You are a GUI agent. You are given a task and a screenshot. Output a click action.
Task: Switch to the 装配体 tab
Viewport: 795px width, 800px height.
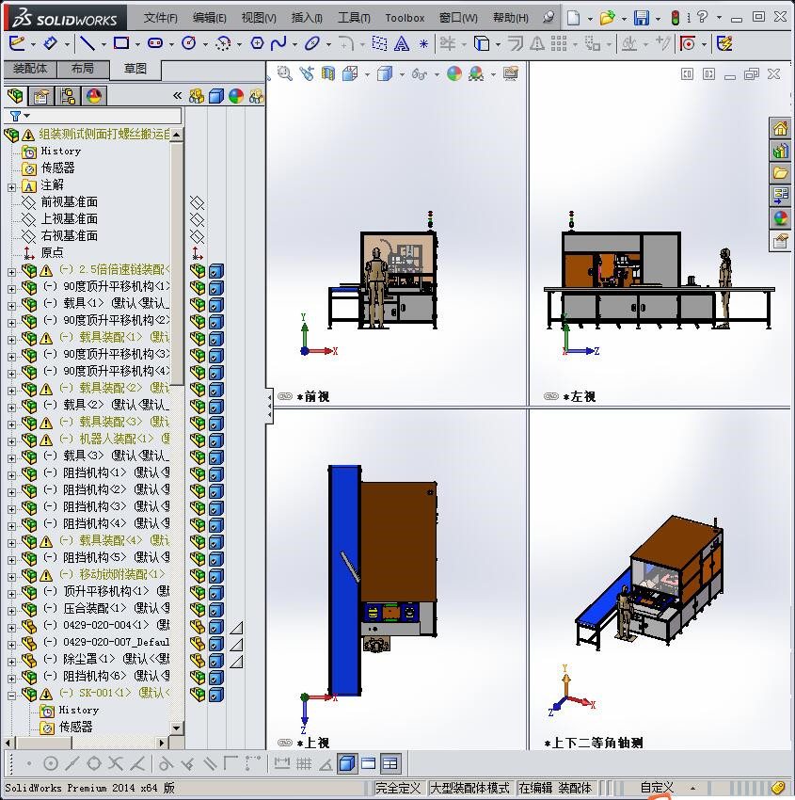(x=30, y=69)
